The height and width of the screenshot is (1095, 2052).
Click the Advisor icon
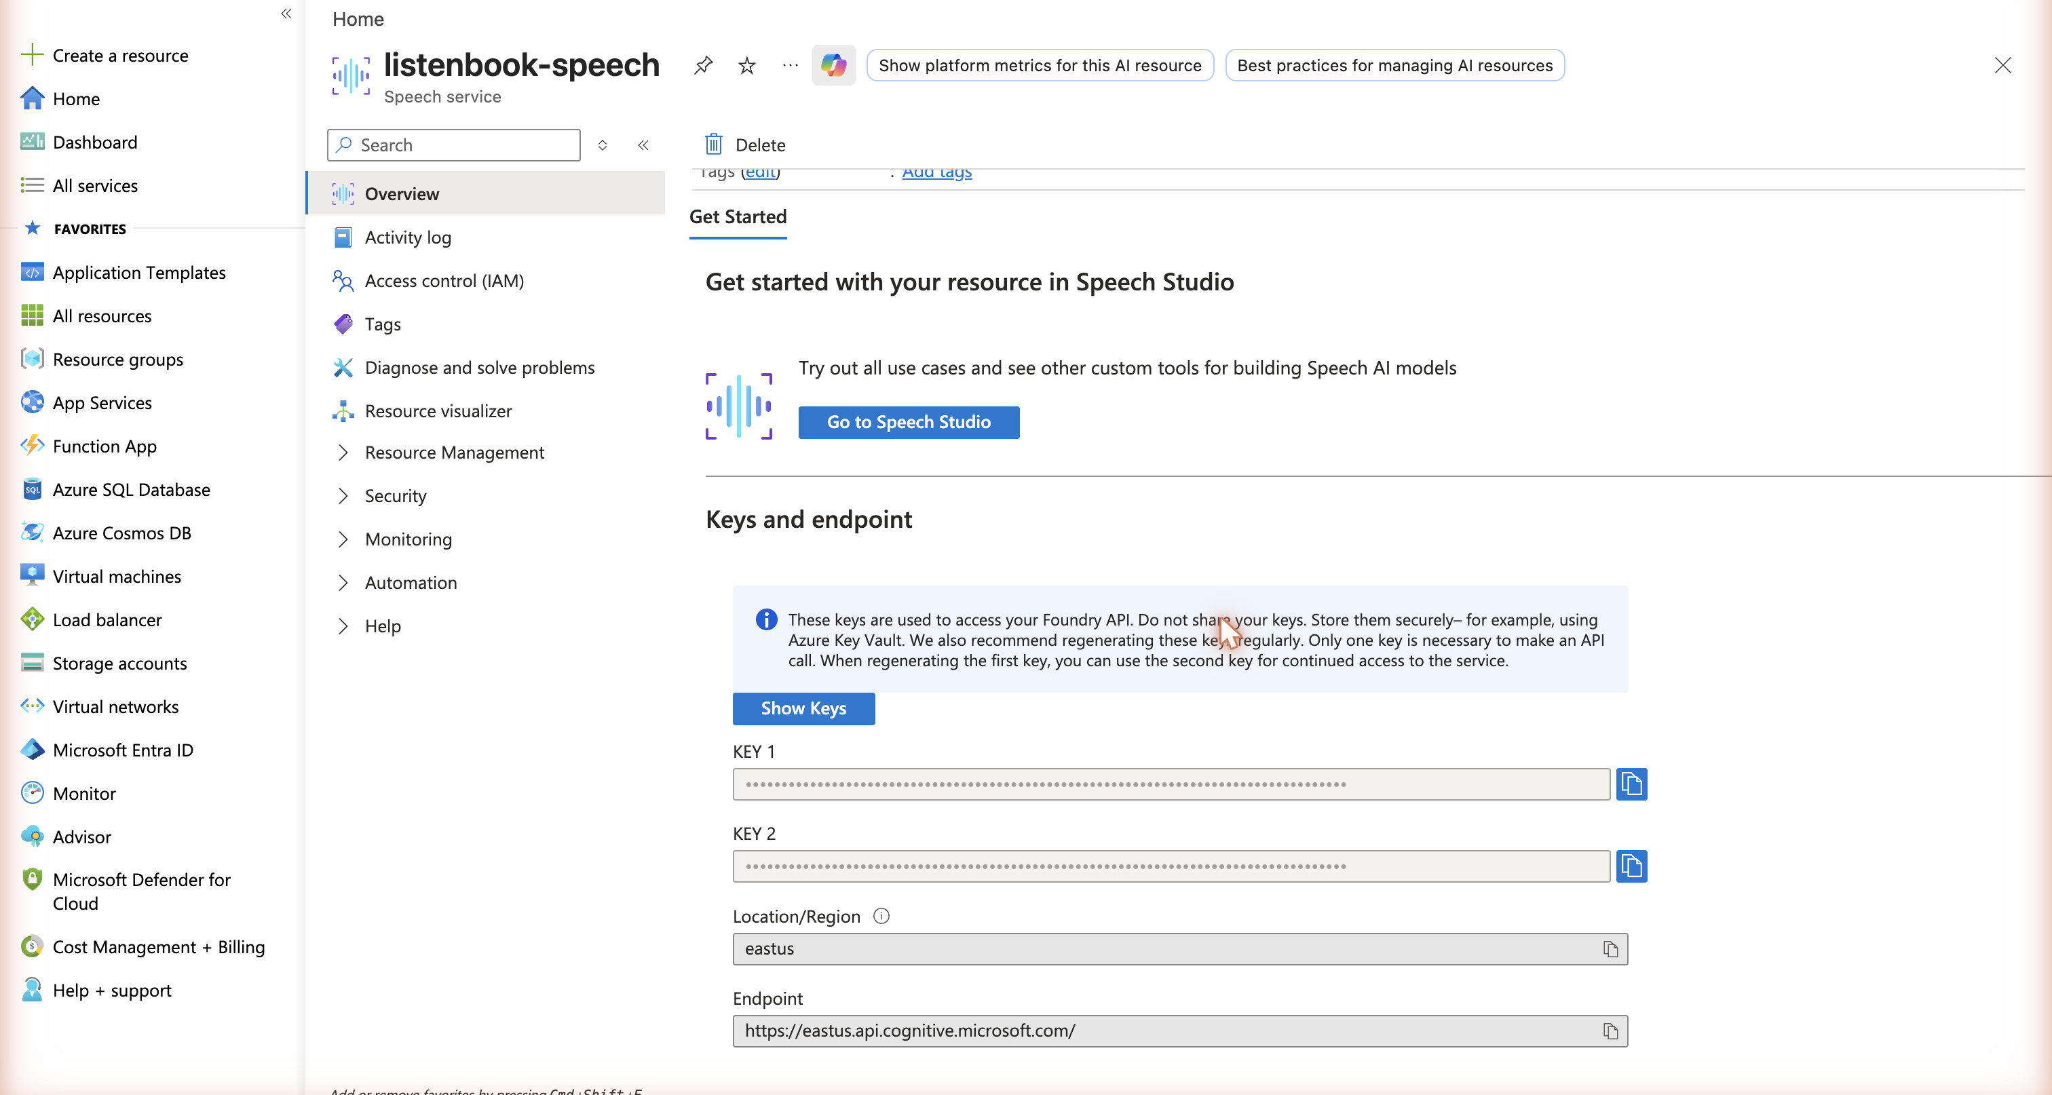pos(32,837)
